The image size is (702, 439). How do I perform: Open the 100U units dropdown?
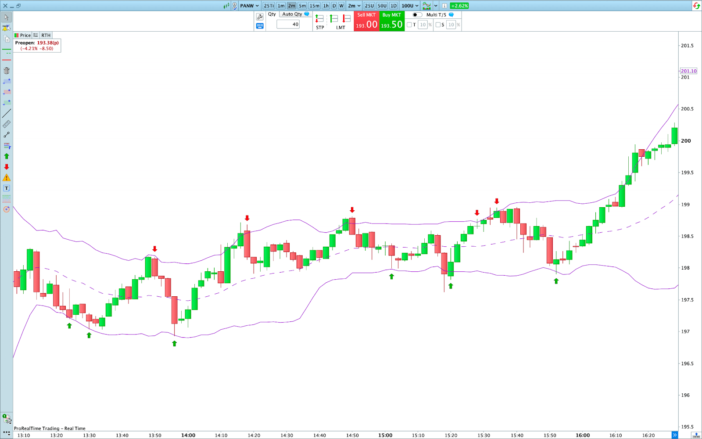410,6
